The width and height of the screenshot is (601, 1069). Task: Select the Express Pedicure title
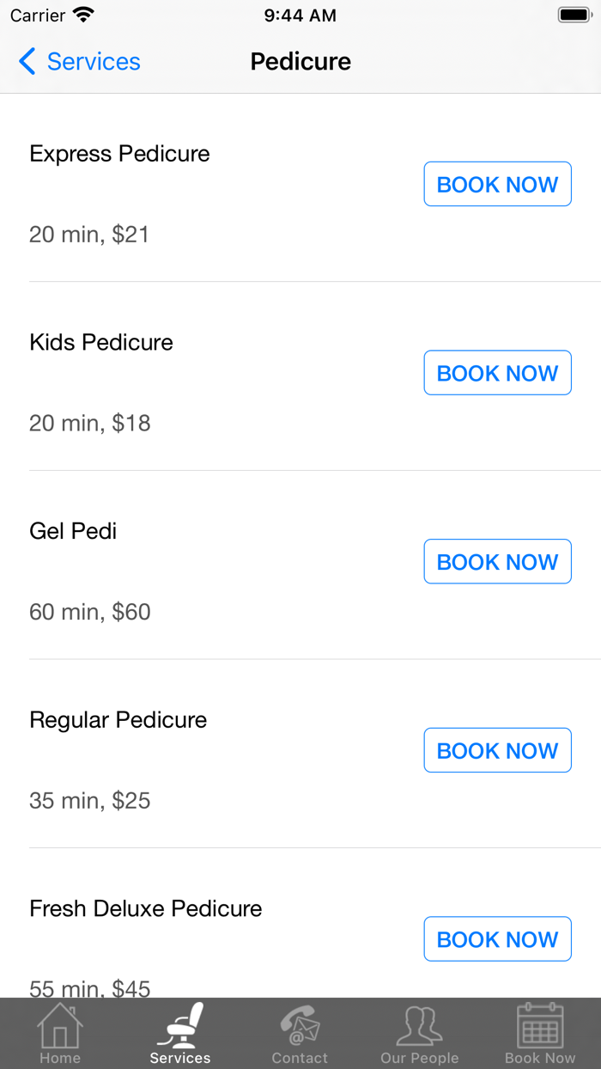point(119,154)
